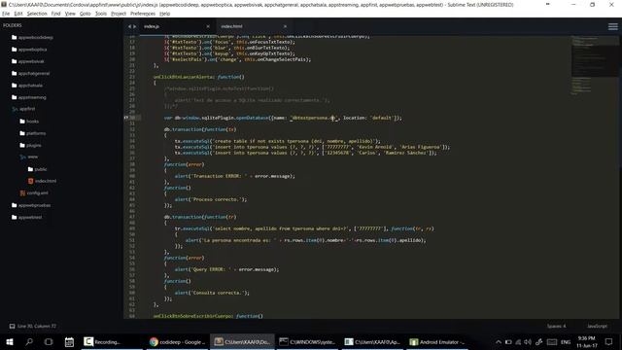Switch to C:\WINDOWS\system command prompt window
The height and width of the screenshot is (350, 622).
tap(307, 341)
